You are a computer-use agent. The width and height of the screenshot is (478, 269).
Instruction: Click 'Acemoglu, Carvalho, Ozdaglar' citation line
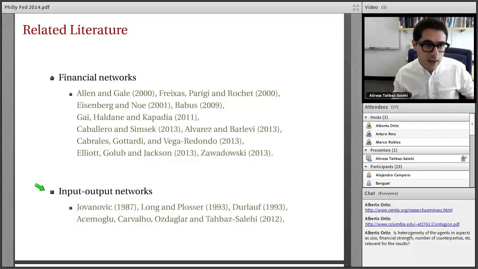tap(180, 219)
